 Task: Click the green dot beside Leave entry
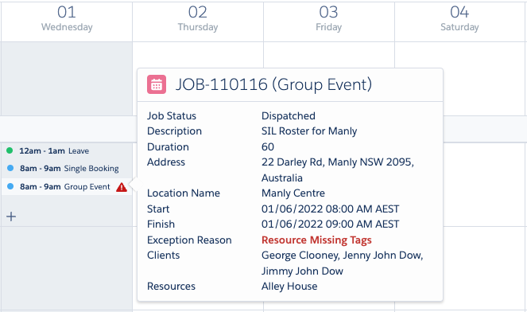(x=10, y=150)
